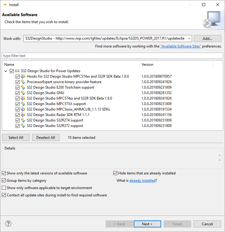Screen dimensions: 225x232
Task: Uncheck S32 Design Studio MPC574xx and S32R SDK Beta 1.9.0 checkbox
Action: pyautogui.click(x=17, y=98)
